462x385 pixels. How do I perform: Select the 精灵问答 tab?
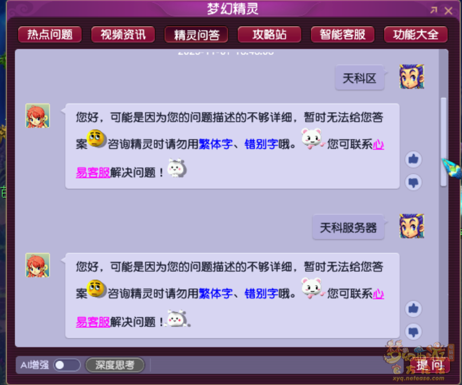tap(196, 35)
